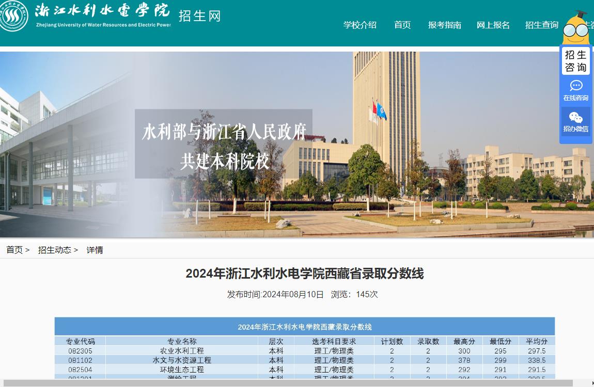Screen dimensions: 594x387
Task: Click the 招生咨询 sidebar label
Action: tap(575, 61)
